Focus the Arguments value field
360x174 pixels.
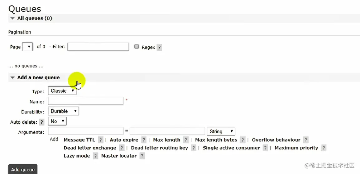click(x=167, y=131)
